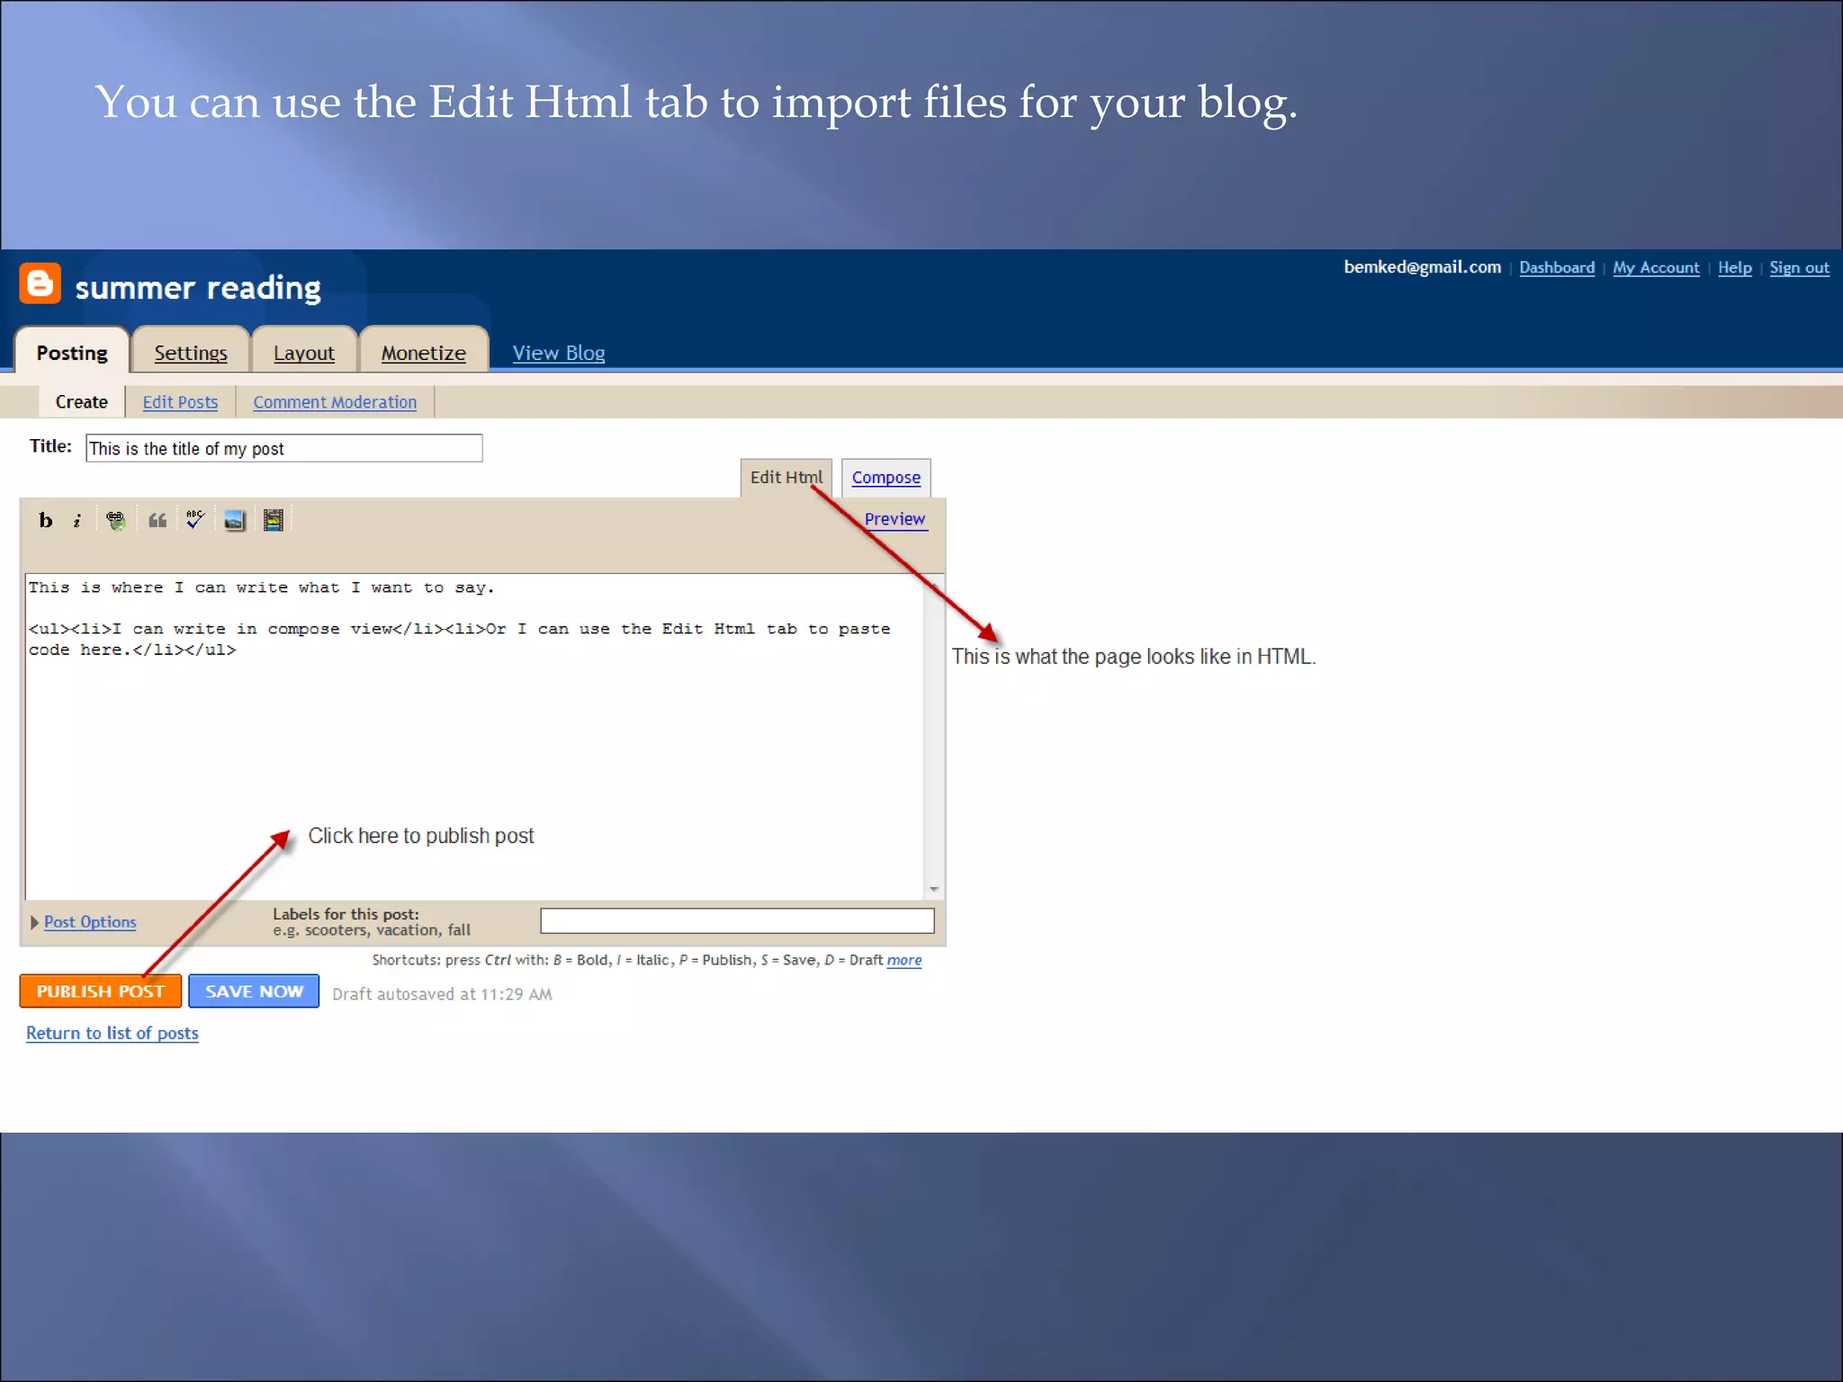Image resolution: width=1843 pixels, height=1382 pixels.
Task: Click the bemked@gmail.com account text
Action: [x=1423, y=267]
